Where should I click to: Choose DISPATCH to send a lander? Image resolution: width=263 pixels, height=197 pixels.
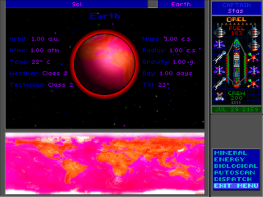[x=233, y=179]
